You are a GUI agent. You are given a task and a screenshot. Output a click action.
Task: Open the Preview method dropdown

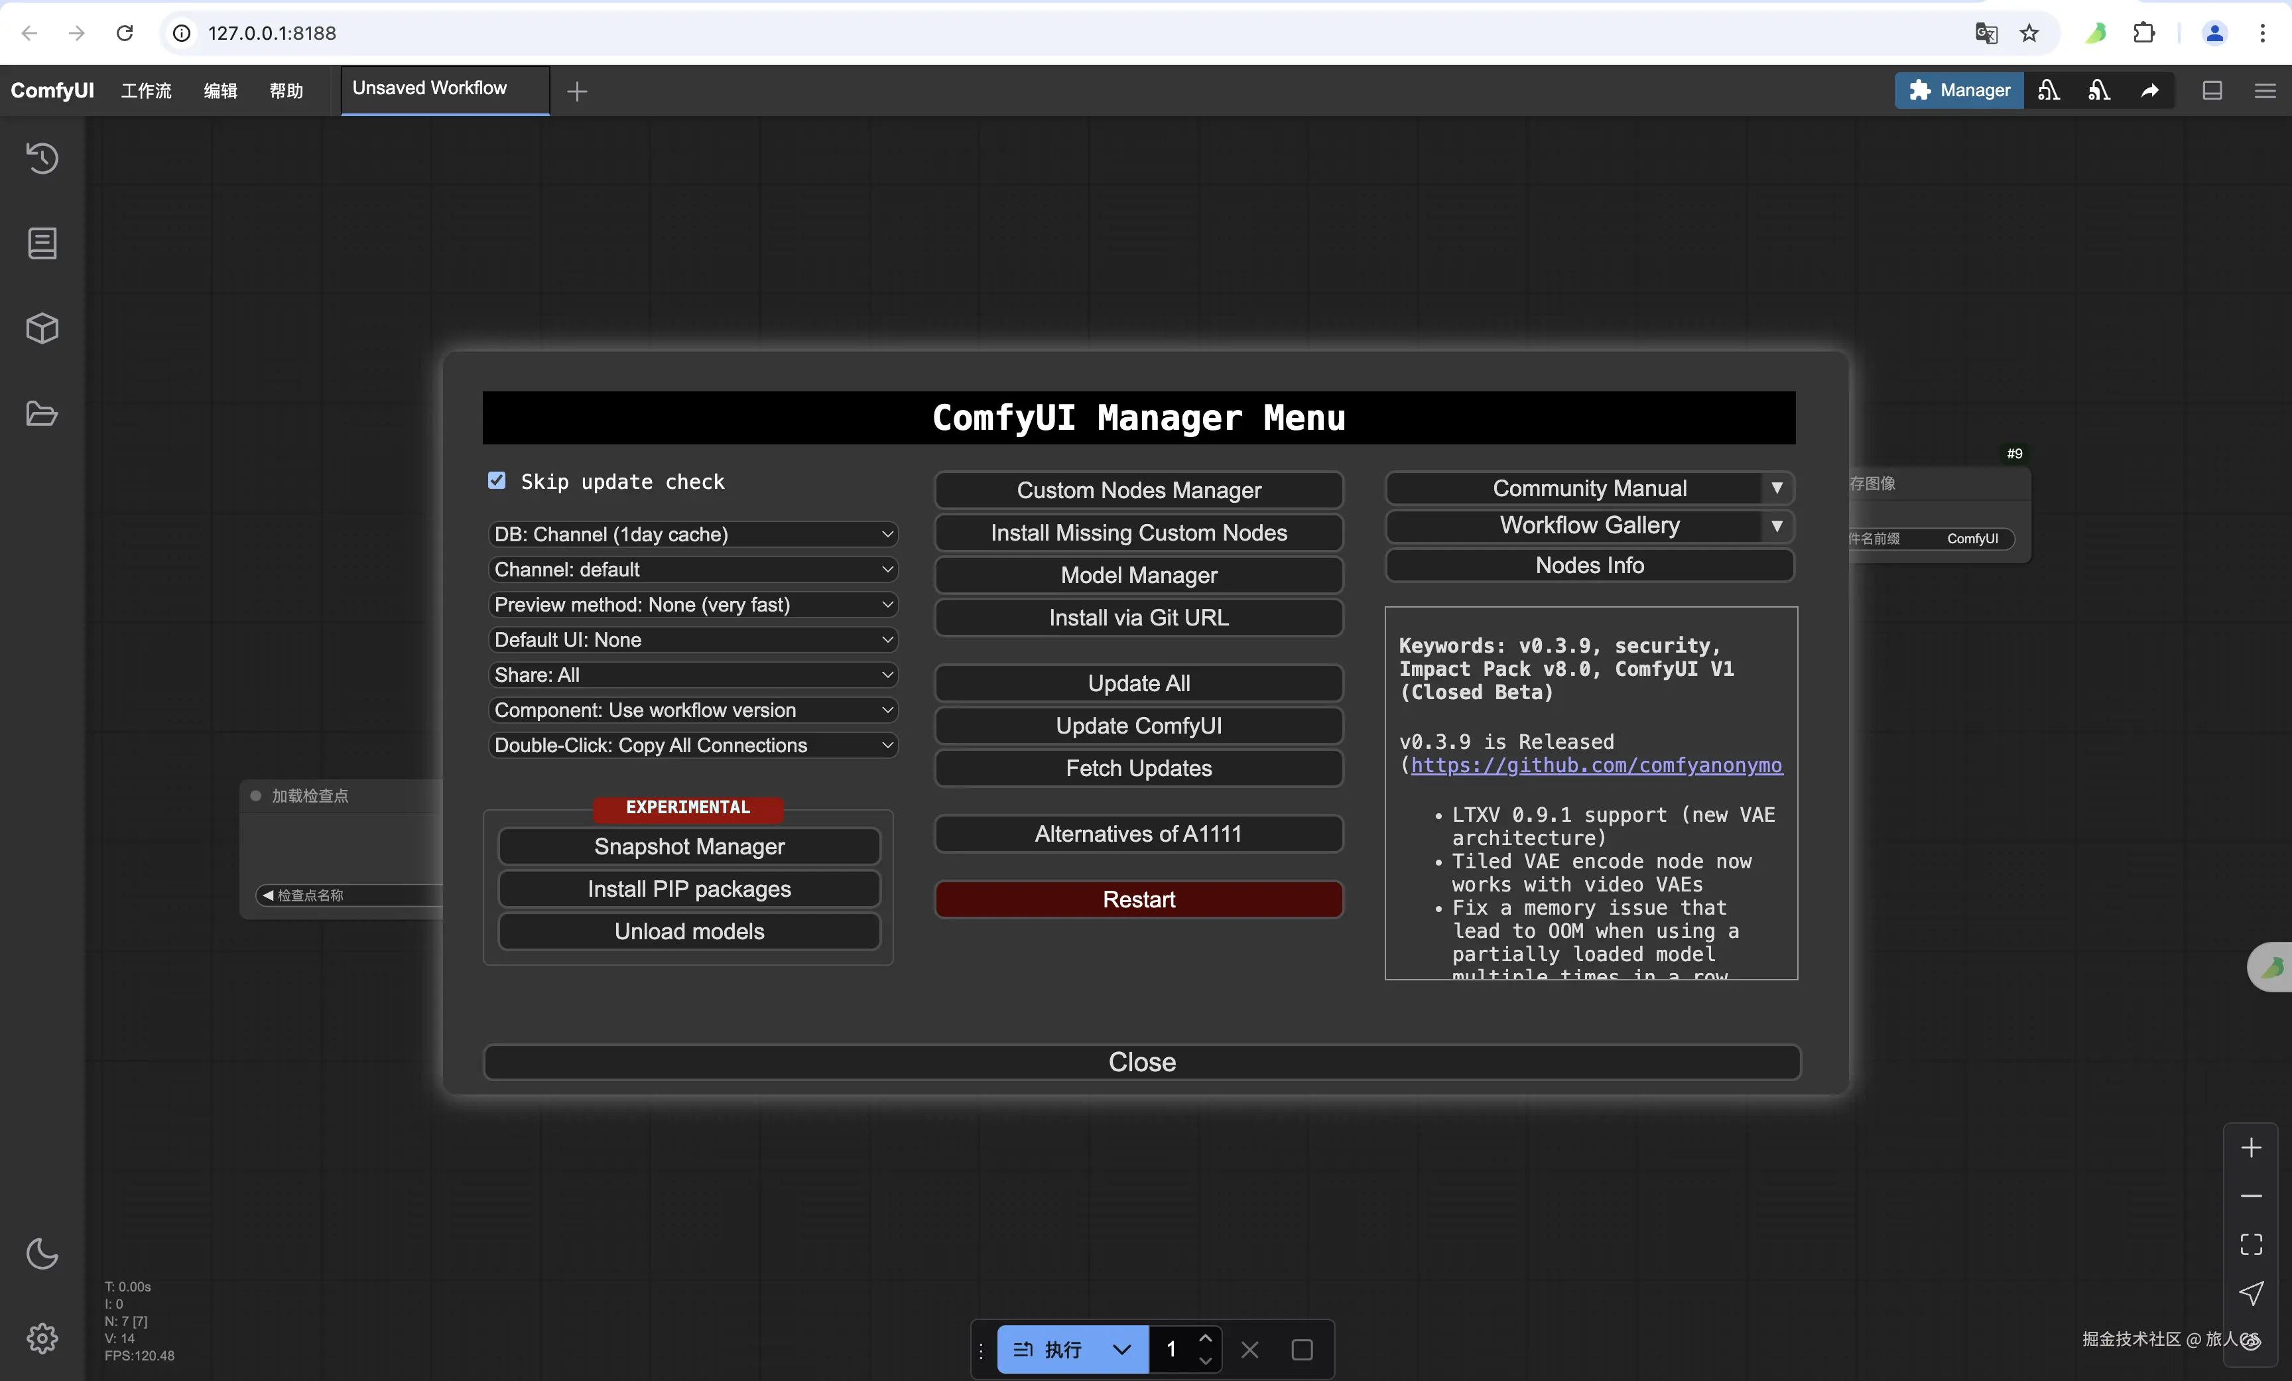tap(692, 605)
